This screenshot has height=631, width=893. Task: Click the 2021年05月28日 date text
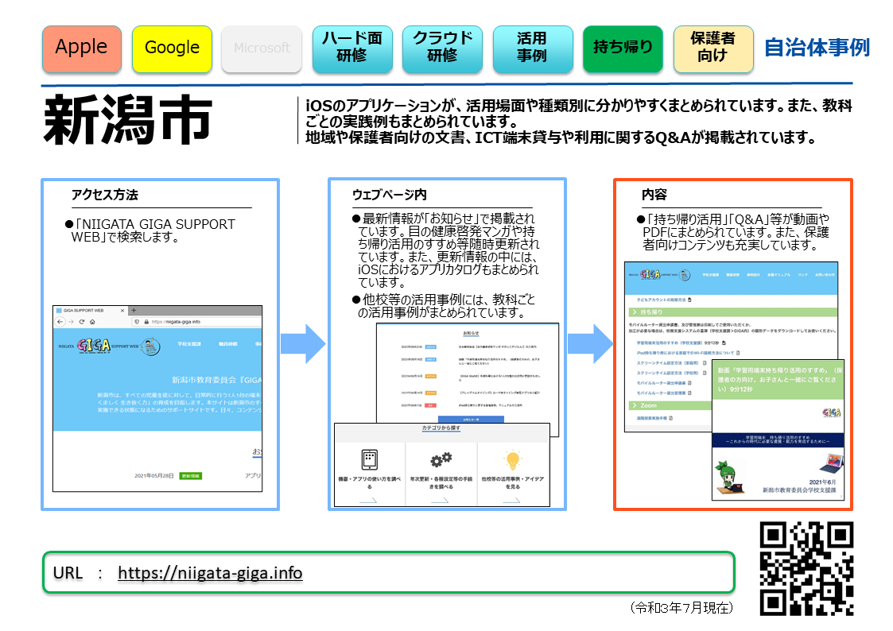[153, 476]
